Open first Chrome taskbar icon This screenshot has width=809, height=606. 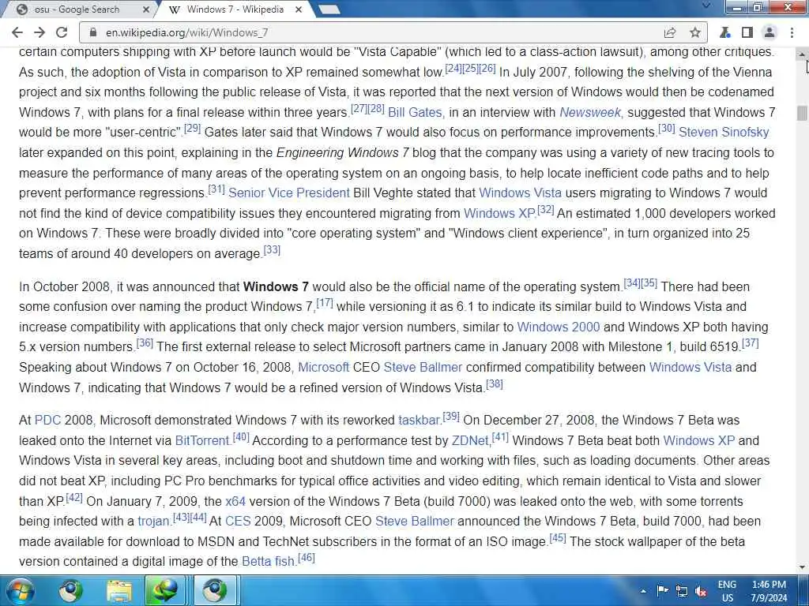[x=70, y=590]
